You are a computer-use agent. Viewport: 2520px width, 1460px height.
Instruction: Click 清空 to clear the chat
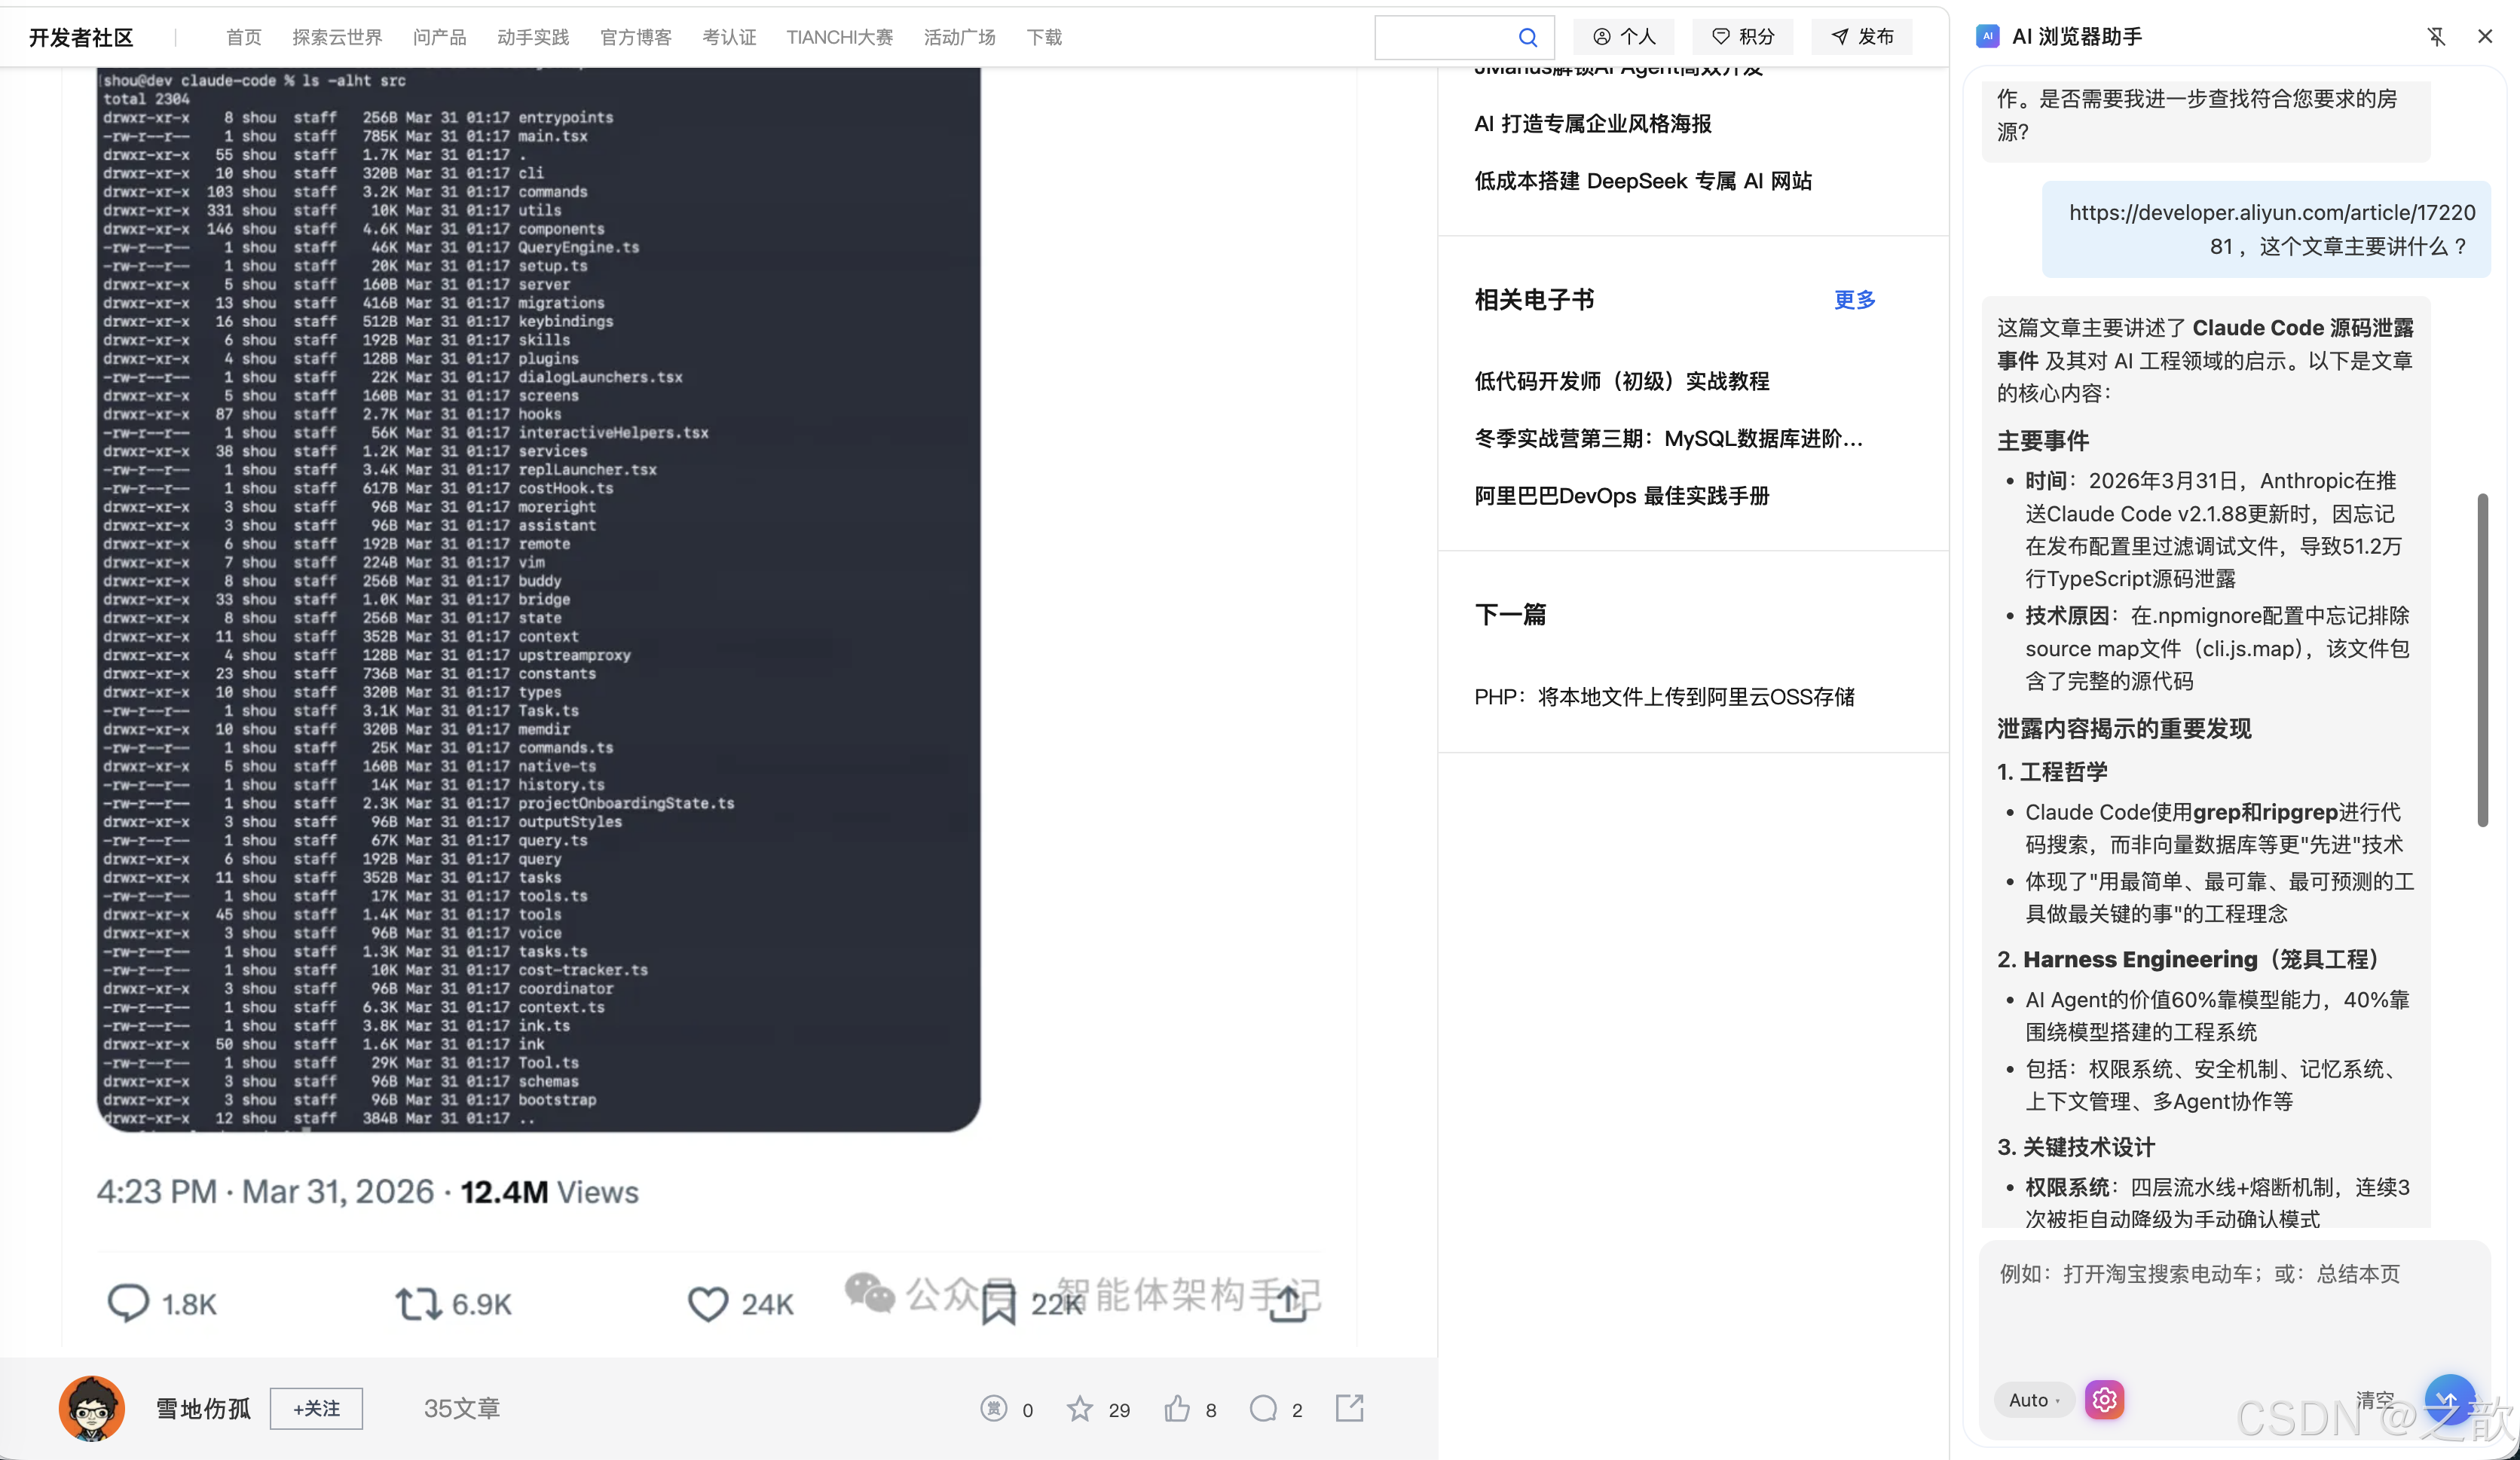click(x=2375, y=1399)
